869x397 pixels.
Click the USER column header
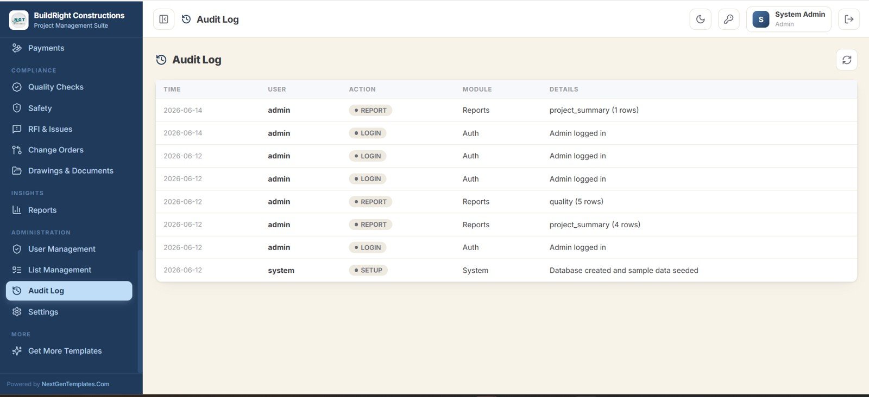(277, 89)
